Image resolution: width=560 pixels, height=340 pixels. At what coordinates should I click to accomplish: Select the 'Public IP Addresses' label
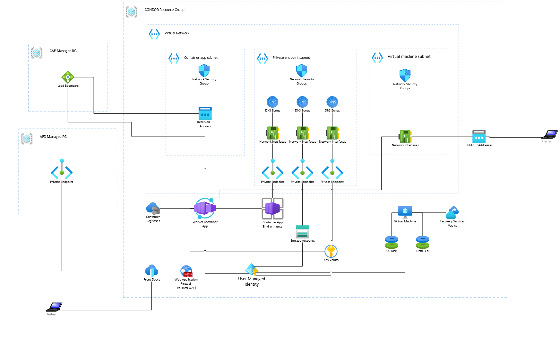(x=479, y=145)
